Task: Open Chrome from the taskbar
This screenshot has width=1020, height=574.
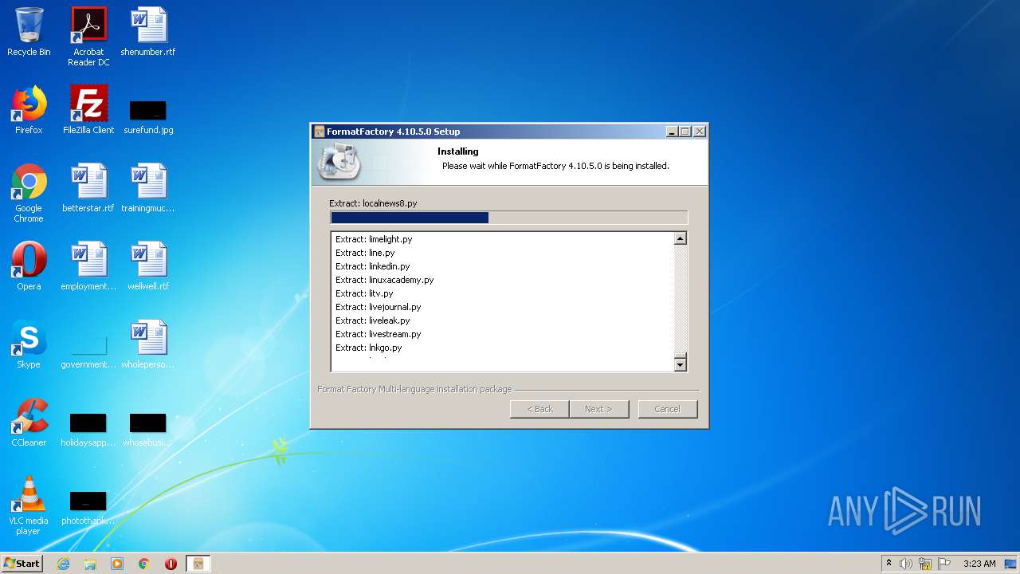Action: [144, 564]
